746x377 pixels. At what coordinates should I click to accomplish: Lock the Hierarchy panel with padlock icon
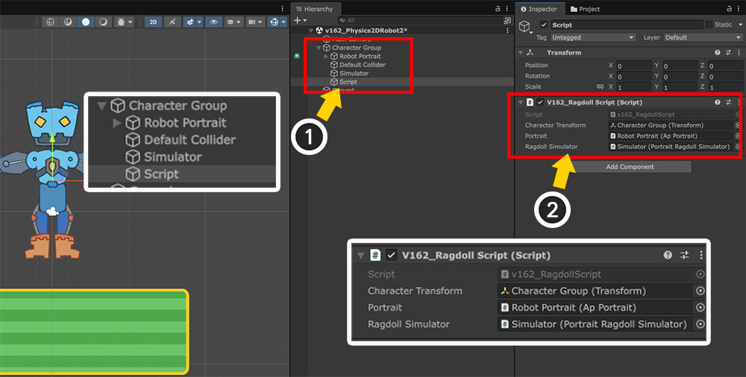(498, 8)
